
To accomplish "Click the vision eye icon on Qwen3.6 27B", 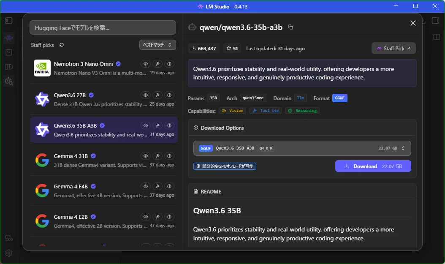I will pyautogui.click(x=146, y=95).
